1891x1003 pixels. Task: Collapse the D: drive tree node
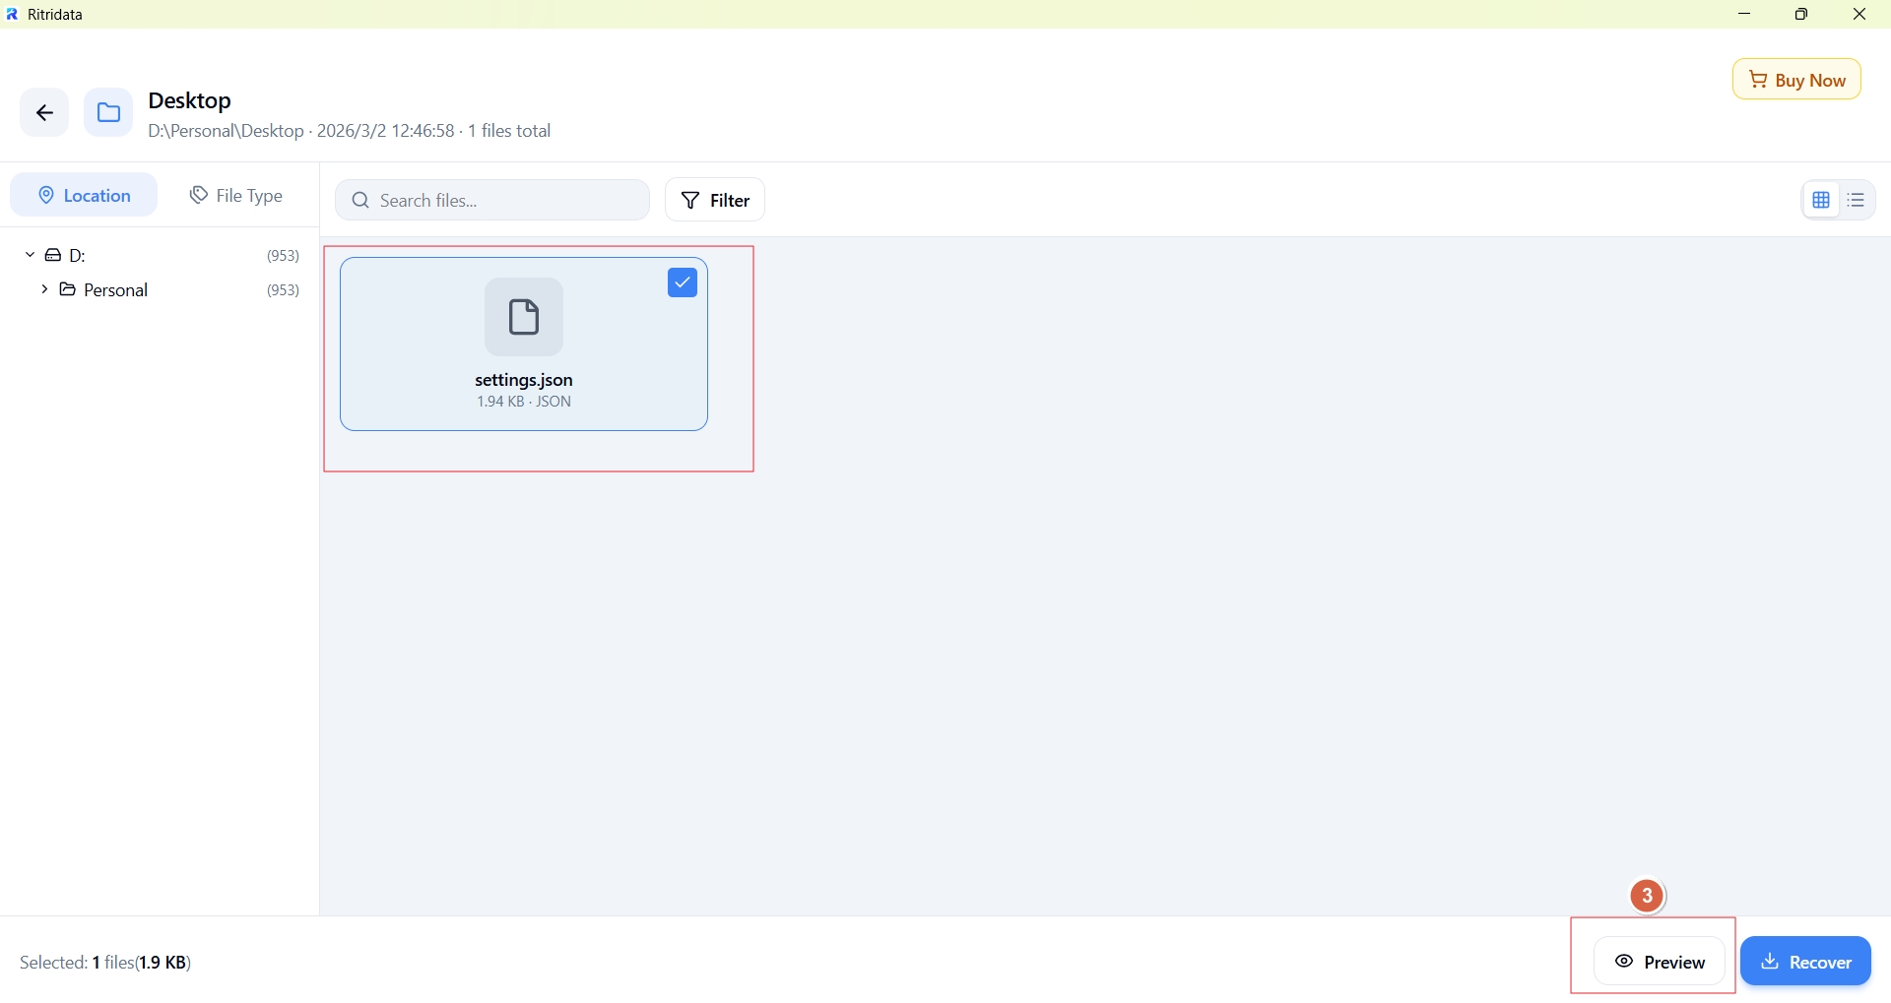pos(30,255)
